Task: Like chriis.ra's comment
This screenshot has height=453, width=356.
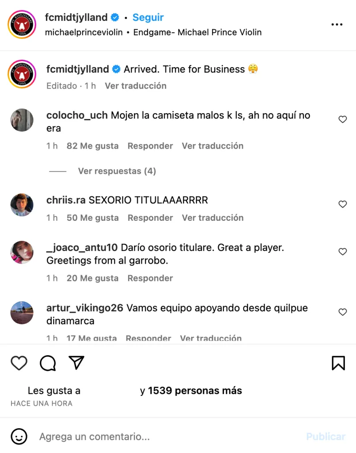Action: (343, 204)
